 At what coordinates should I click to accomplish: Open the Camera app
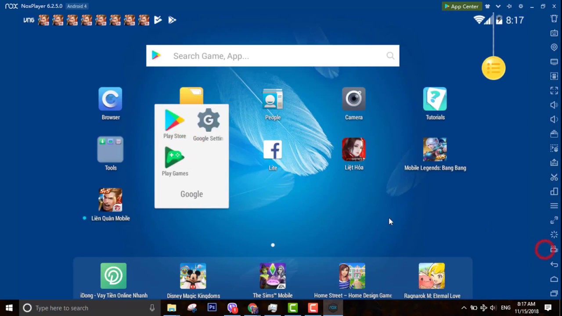(x=353, y=99)
